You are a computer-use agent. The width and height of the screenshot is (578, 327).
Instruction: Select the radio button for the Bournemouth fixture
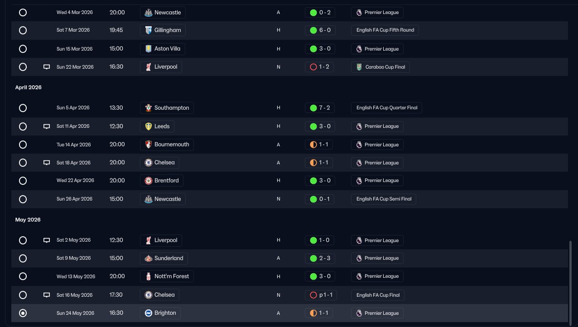coord(23,145)
